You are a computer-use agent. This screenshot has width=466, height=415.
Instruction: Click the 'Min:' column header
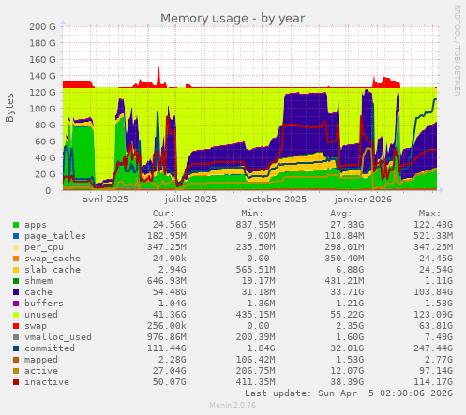click(x=252, y=214)
